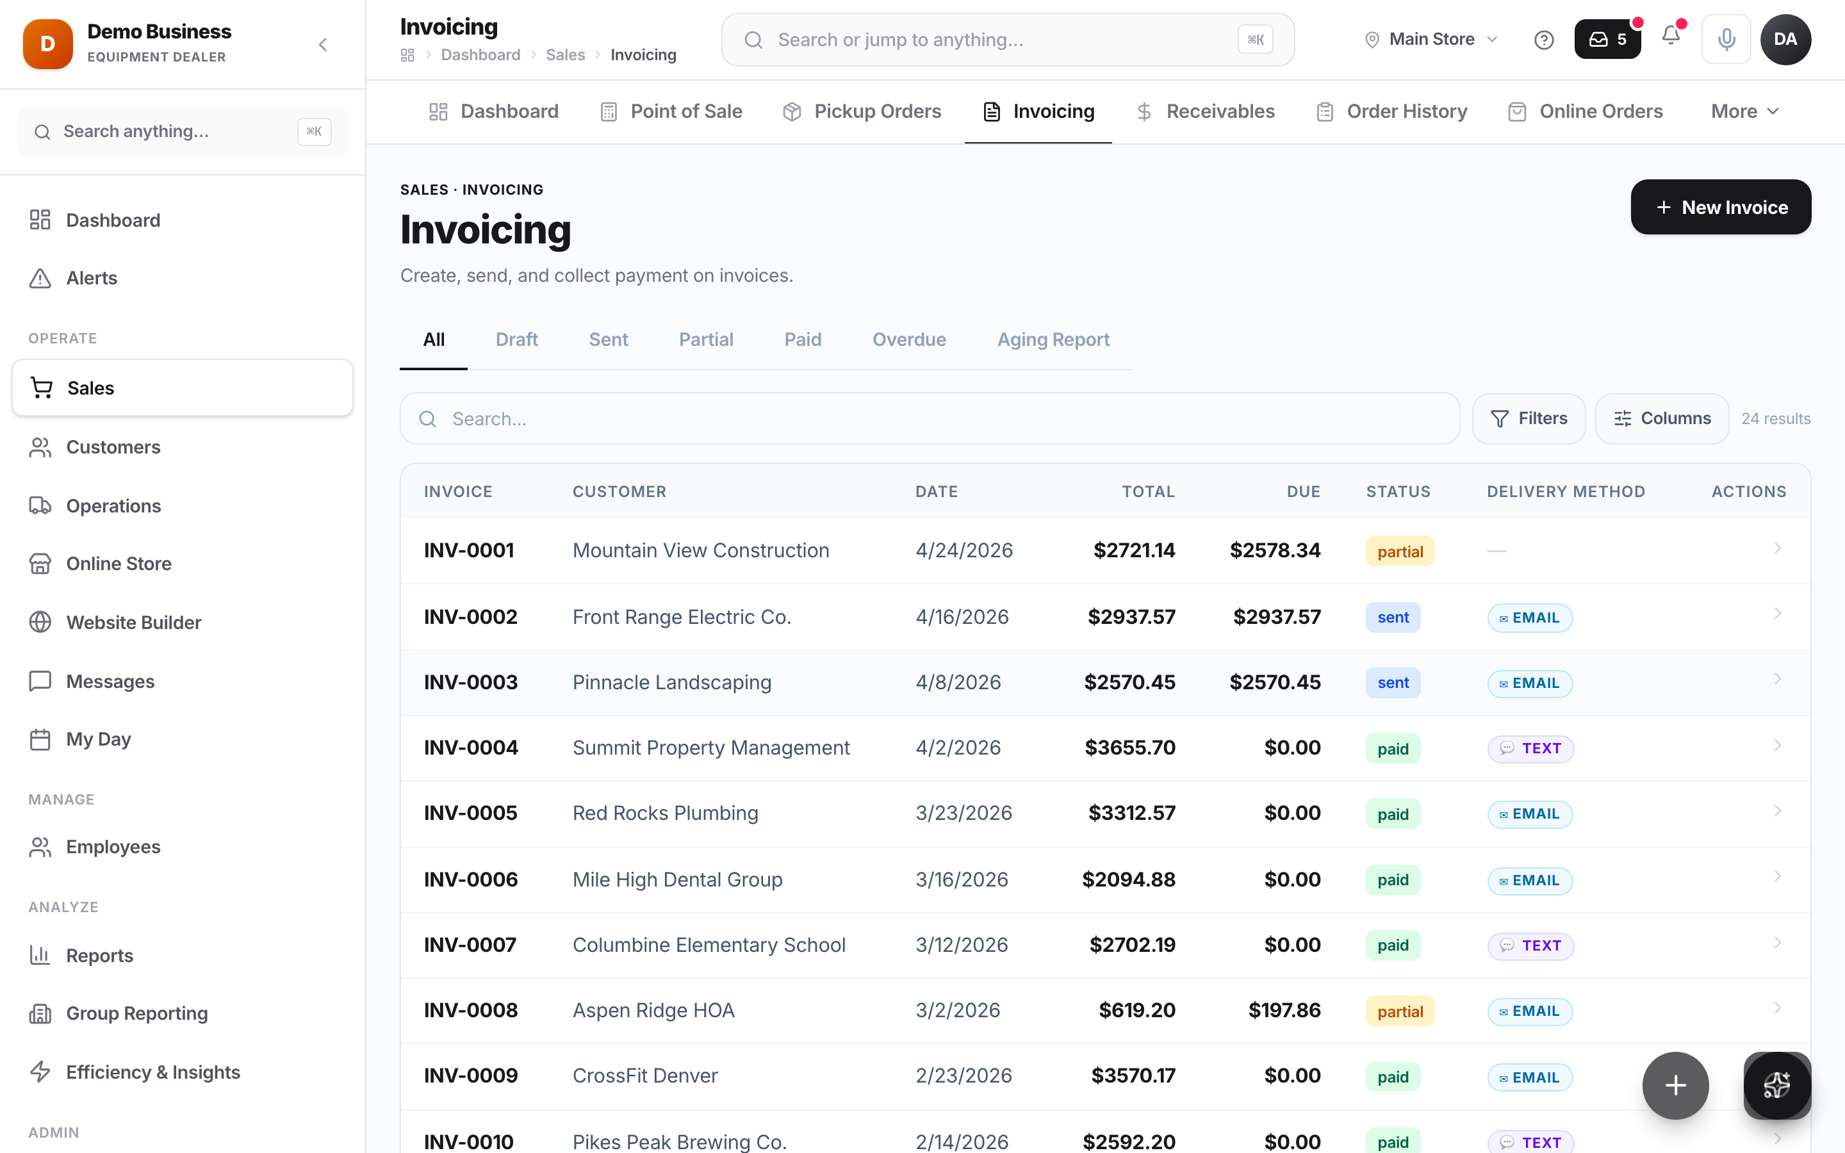The width and height of the screenshot is (1845, 1153).
Task: Expand the Main Store location dropdown
Action: 1431,40
